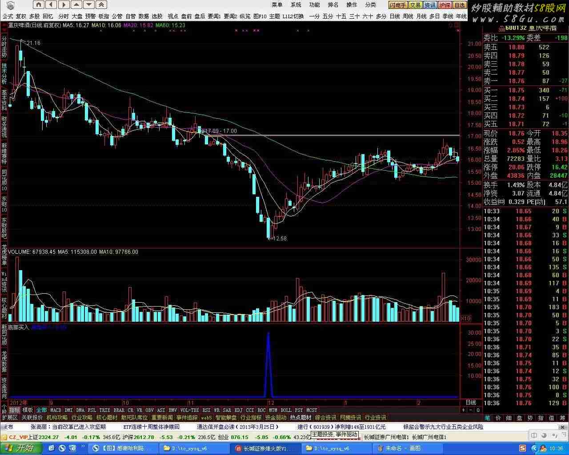Open the 龙虎榜单 sidebar tab
569x455 pixels.
pyautogui.click(x=4, y=255)
